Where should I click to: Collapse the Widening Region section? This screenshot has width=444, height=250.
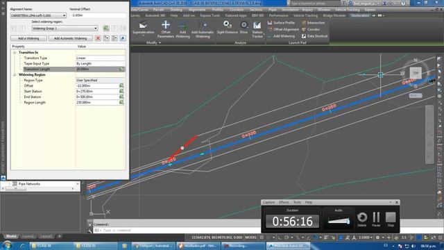point(15,75)
